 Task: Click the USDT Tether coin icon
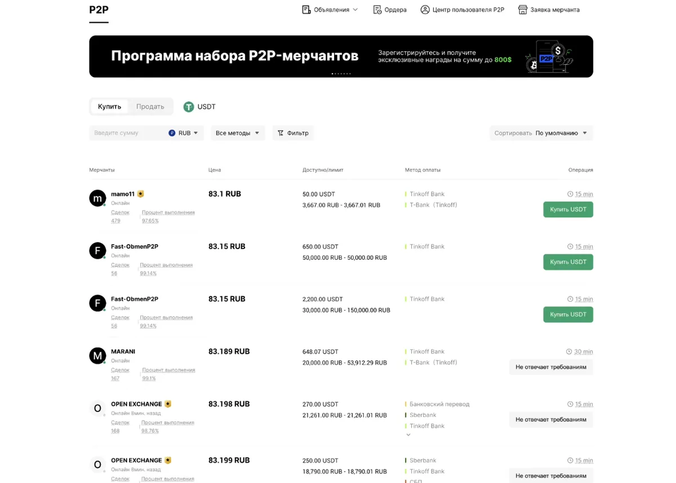pos(188,107)
